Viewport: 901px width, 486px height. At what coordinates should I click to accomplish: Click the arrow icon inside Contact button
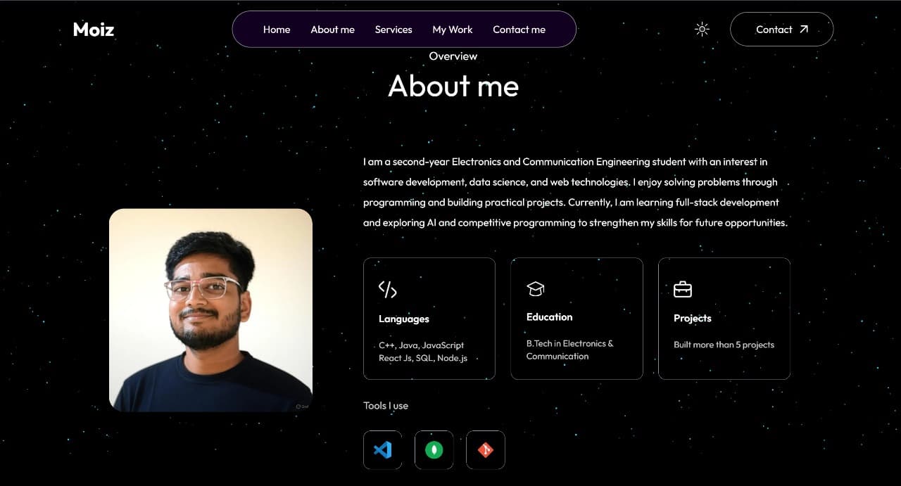coord(802,30)
